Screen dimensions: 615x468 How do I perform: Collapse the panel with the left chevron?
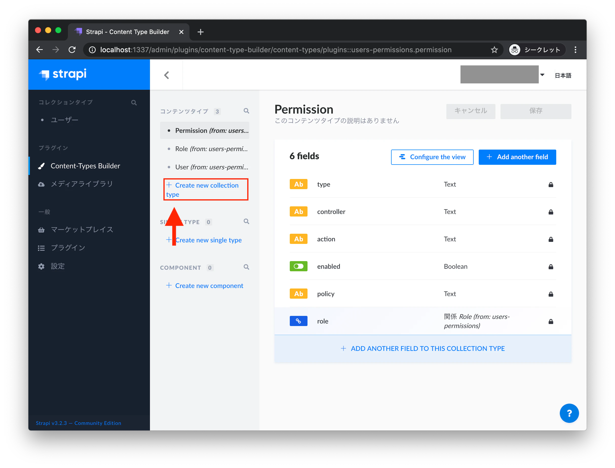click(166, 75)
